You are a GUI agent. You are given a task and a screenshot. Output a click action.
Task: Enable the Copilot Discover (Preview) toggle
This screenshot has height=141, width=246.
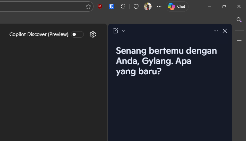77,34
